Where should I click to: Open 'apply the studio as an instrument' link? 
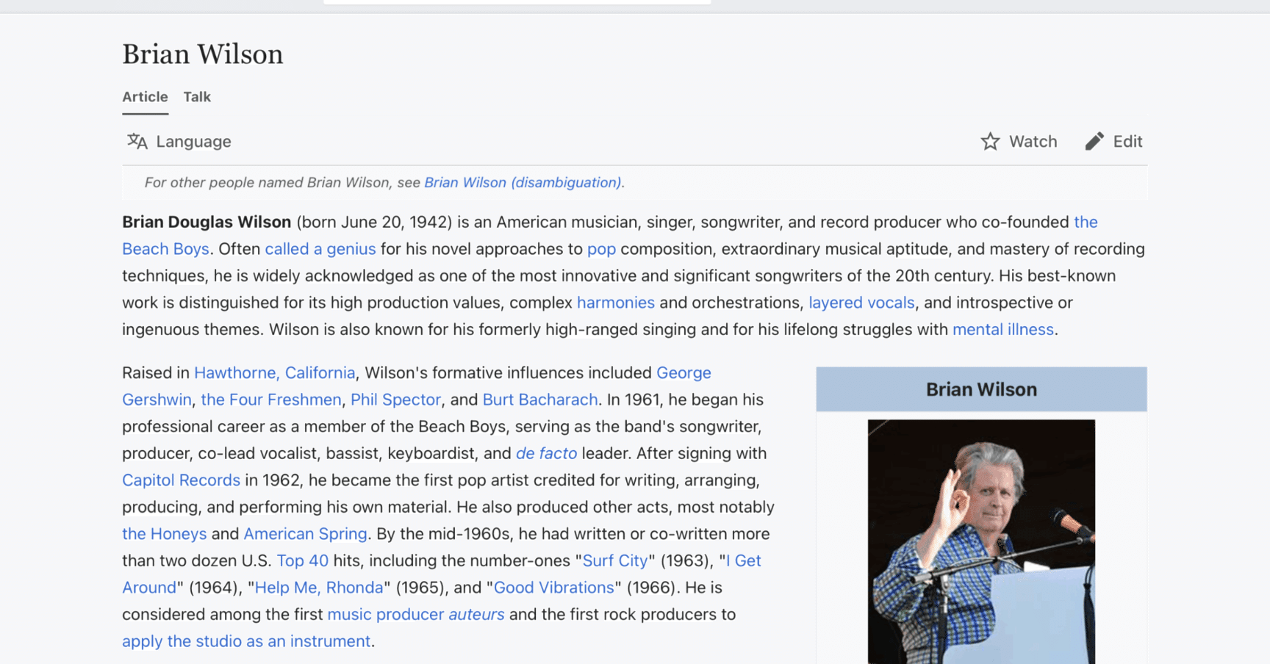click(246, 641)
